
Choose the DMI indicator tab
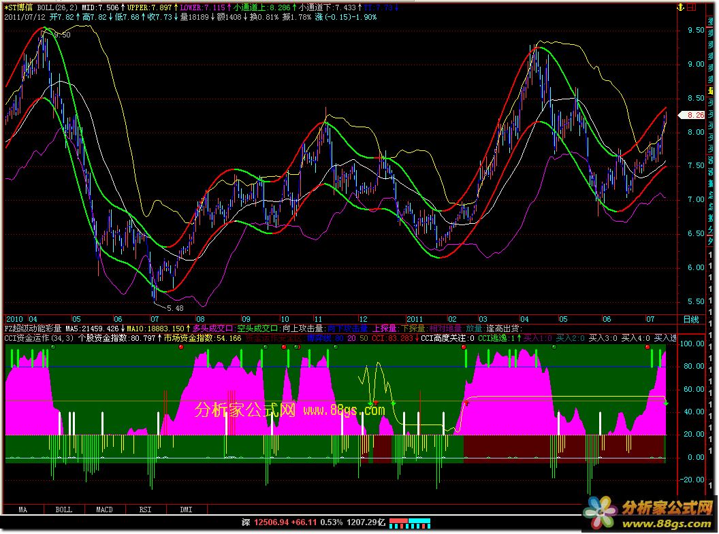coord(186,510)
